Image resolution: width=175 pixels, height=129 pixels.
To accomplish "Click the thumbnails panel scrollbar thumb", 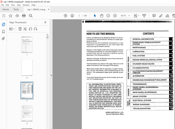I will (47, 37).
